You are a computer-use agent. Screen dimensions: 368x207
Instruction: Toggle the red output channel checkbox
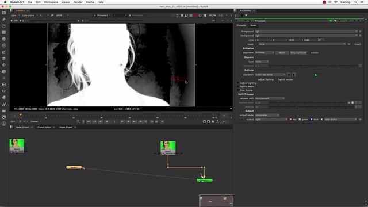pyautogui.click(x=290, y=120)
